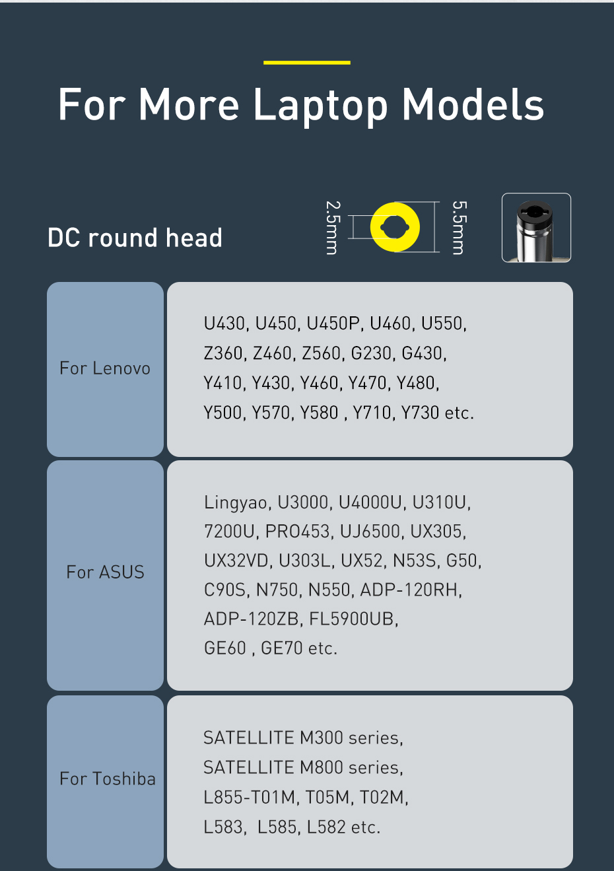Screen dimensions: 614x871
Task: Click the 'GE60 , GE70 etc.' line
Action: coord(271,648)
